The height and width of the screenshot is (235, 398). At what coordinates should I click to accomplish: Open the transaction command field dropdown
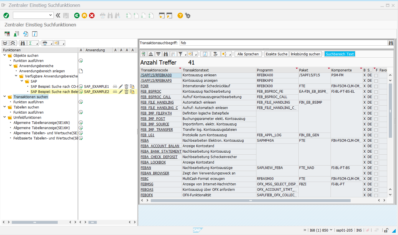pyautogui.click(x=51, y=15)
